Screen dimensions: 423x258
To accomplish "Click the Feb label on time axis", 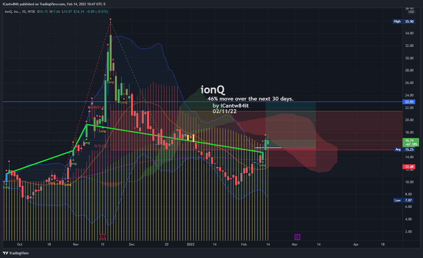I will click(x=244, y=244).
